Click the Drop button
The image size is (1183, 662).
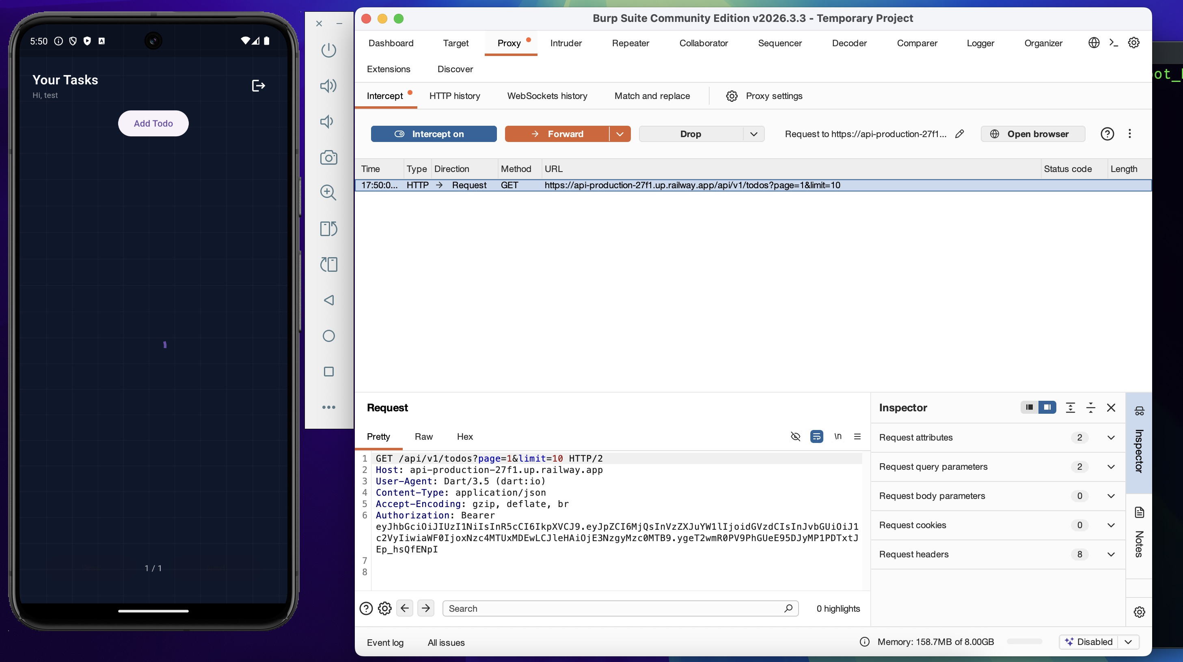691,134
